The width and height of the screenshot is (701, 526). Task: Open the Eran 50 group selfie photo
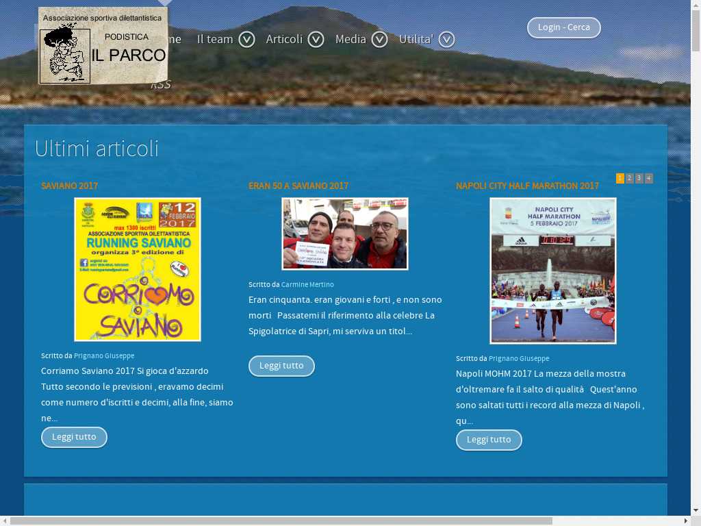click(x=345, y=234)
